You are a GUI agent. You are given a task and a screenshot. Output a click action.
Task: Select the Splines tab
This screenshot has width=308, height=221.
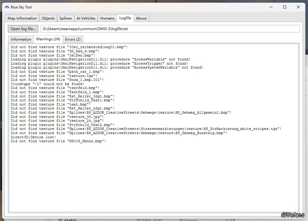point(66,18)
